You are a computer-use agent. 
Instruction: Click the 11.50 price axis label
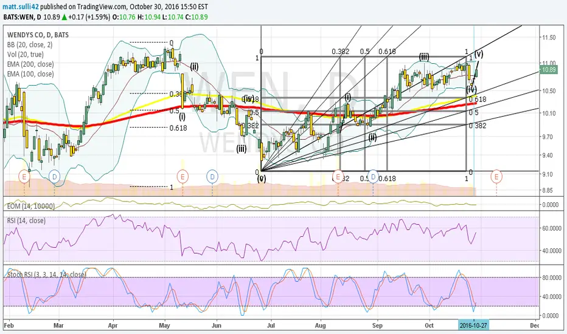549,38
